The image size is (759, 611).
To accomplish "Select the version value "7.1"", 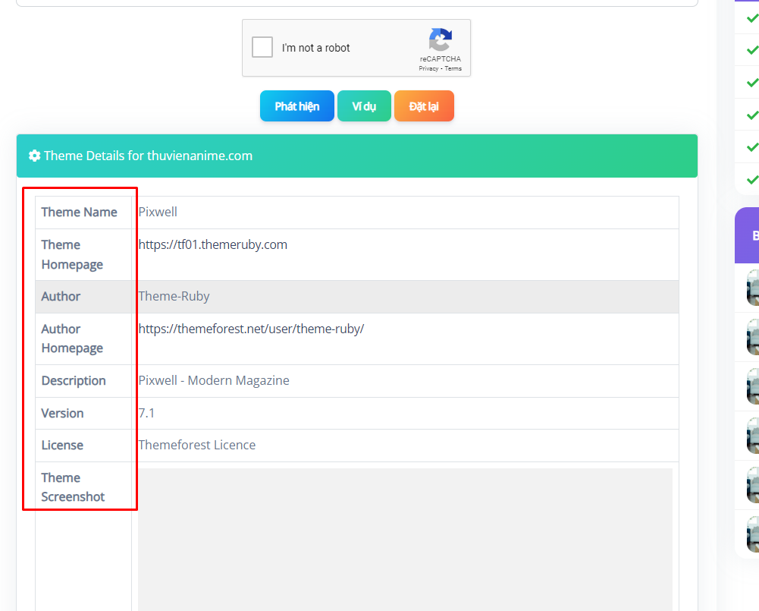I will (x=146, y=414).
